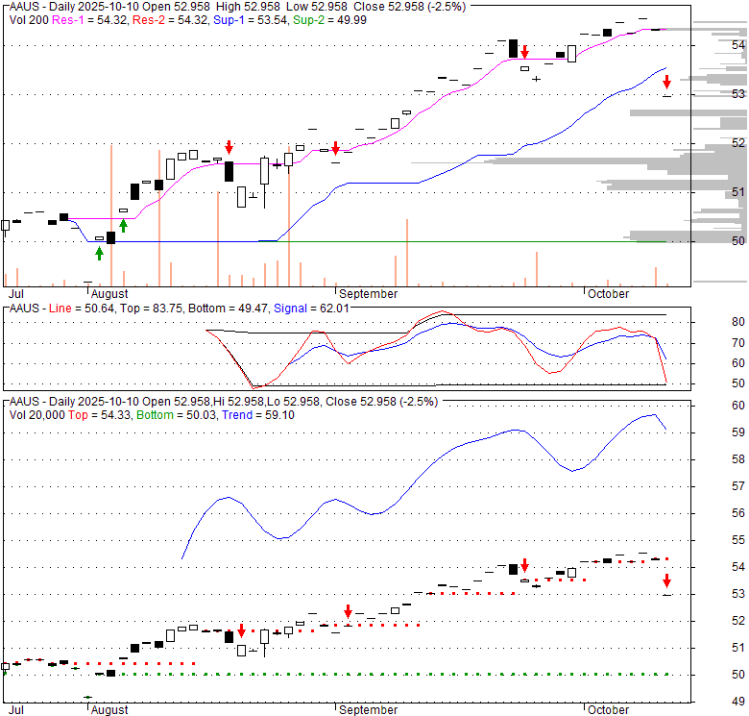The height and width of the screenshot is (716, 749).
Task: Click the leftmost red down arrow in top chart
Action: pos(229,147)
